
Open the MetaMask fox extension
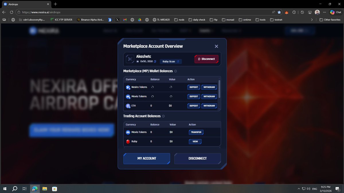[x=286, y=12]
